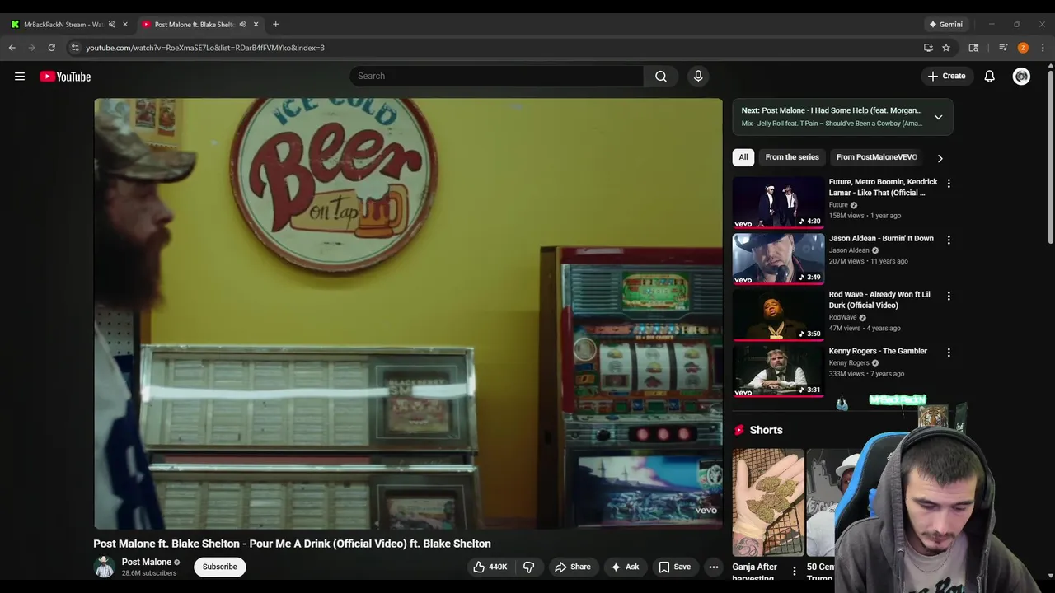Go back in browser history
Image resolution: width=1055 pixels, height=593 pixels.
click(12, 48)
